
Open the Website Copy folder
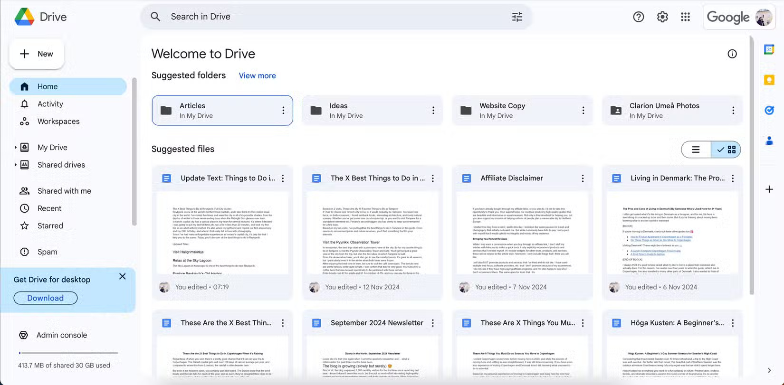click(x=522, y=110)
